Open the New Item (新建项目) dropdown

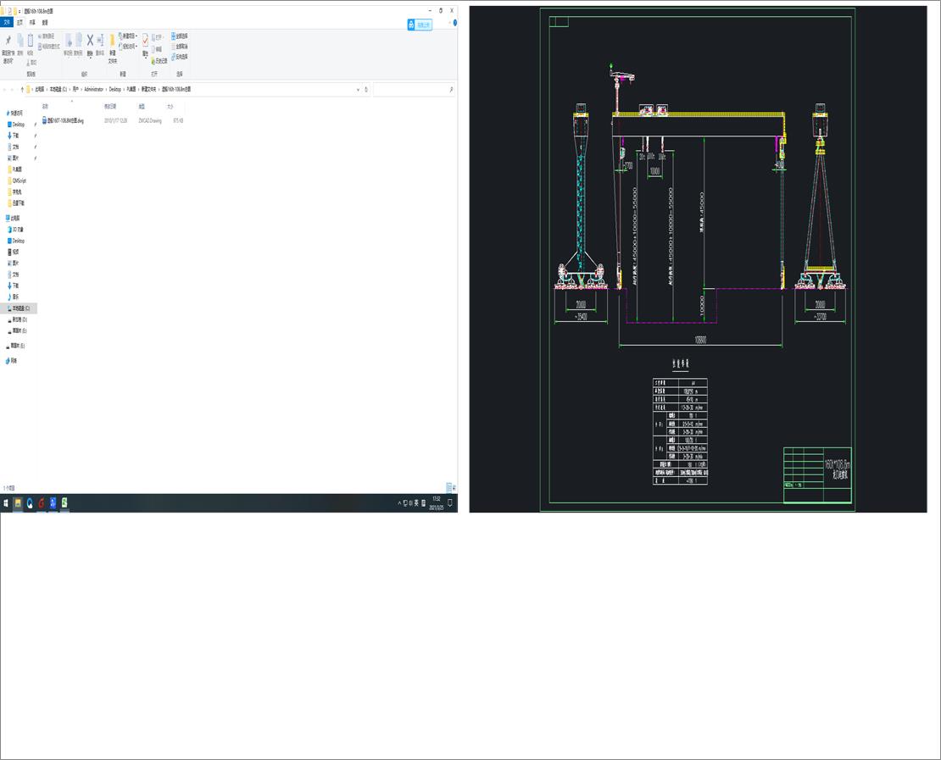[x=129, y=37]
